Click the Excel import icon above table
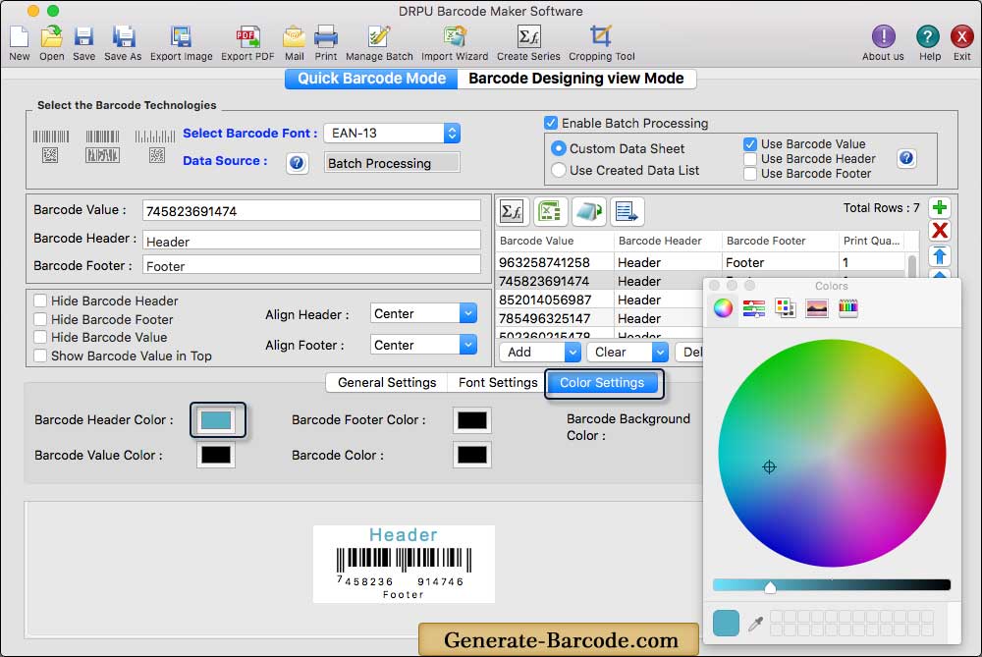982x657 pixels. 550,212
